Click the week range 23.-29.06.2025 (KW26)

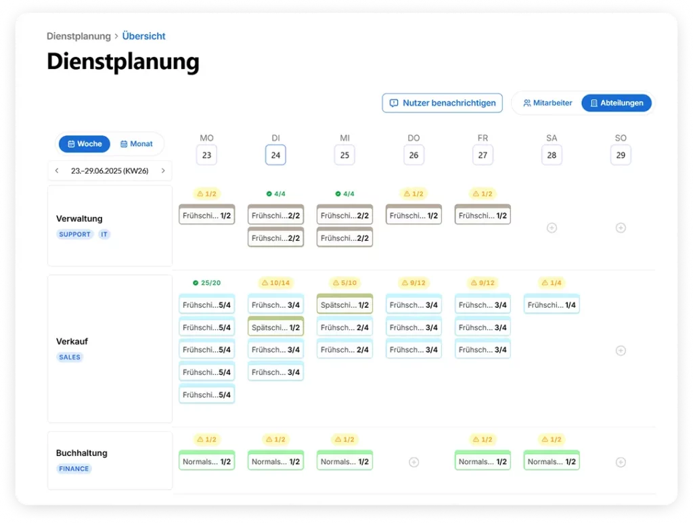tap(110, 171)
